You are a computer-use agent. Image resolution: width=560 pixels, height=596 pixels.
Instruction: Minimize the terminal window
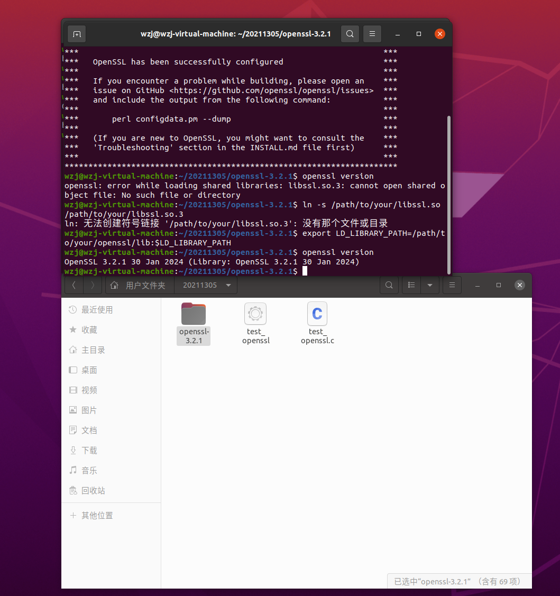tap(398, 34)
